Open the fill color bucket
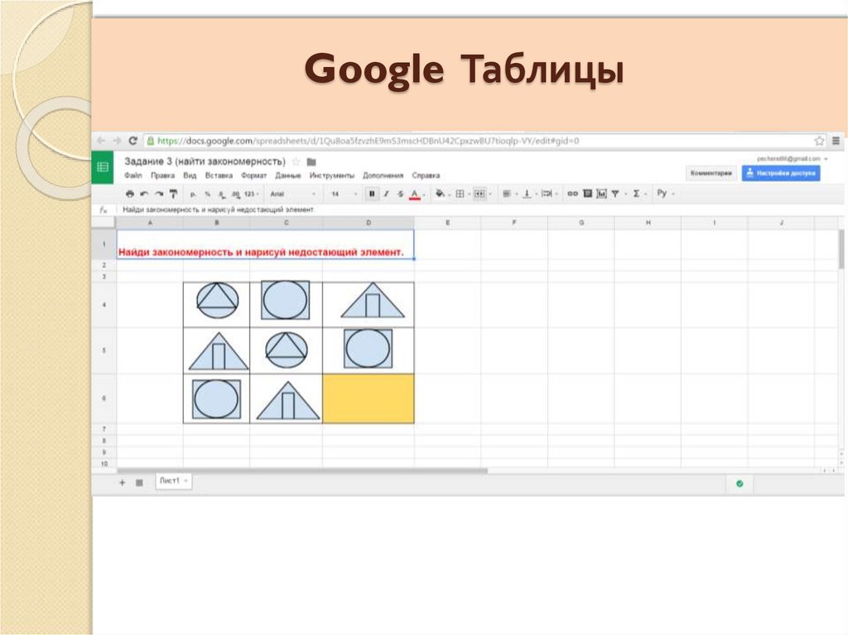Viewport: 848px width, 635px height. tap(441, 194)
